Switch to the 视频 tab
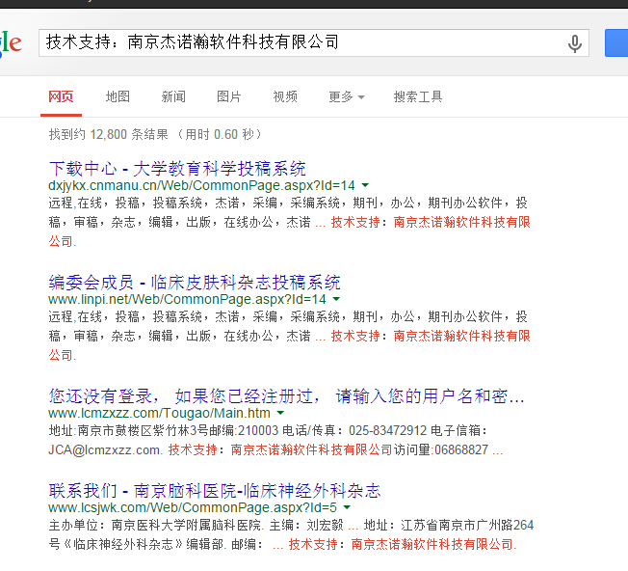This screenshot has height=571, width=628. (x=285, y=96)
